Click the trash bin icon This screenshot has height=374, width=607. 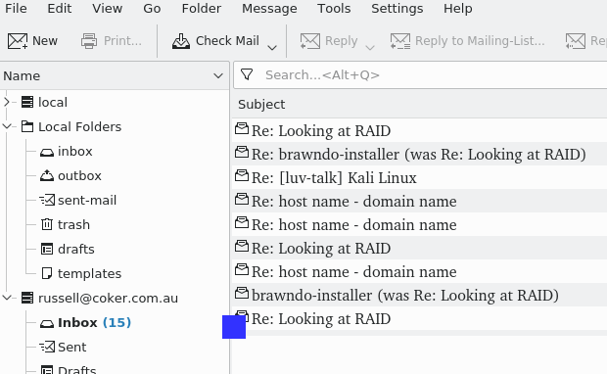point(47,224)
